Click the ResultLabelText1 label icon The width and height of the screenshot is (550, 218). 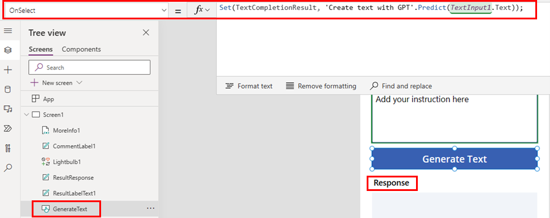coord(46,193)
